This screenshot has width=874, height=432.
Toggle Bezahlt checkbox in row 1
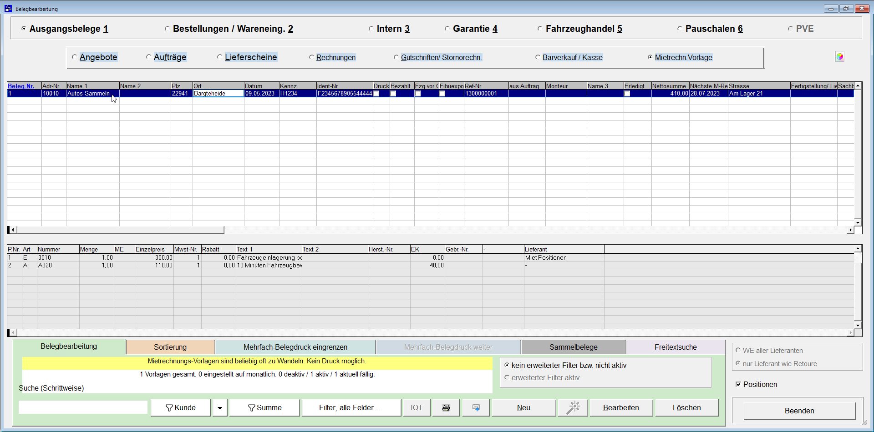(393, 94)
